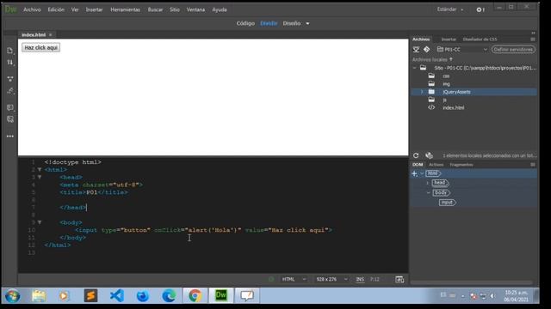Open the Edición menu
Screen dimensions: 551x309
coord(56,9)
